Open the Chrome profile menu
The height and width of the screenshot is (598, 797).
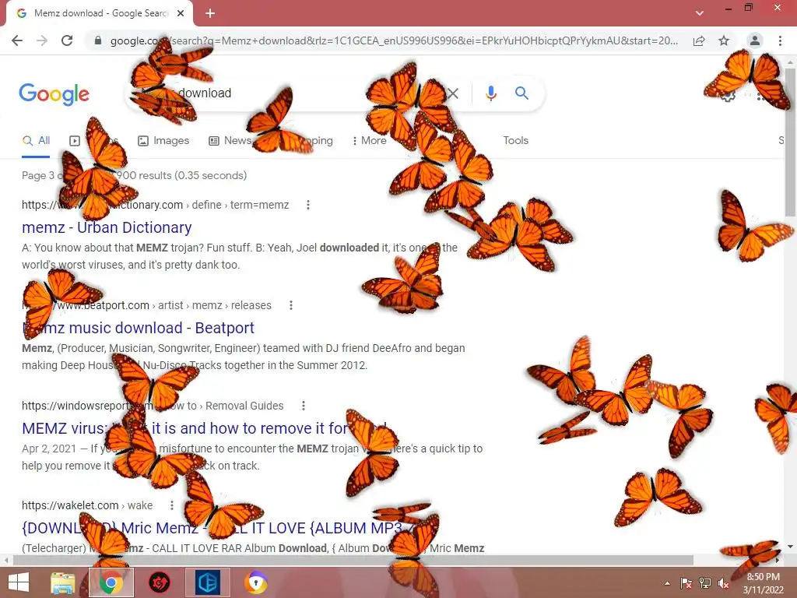[x=755, y=40]
